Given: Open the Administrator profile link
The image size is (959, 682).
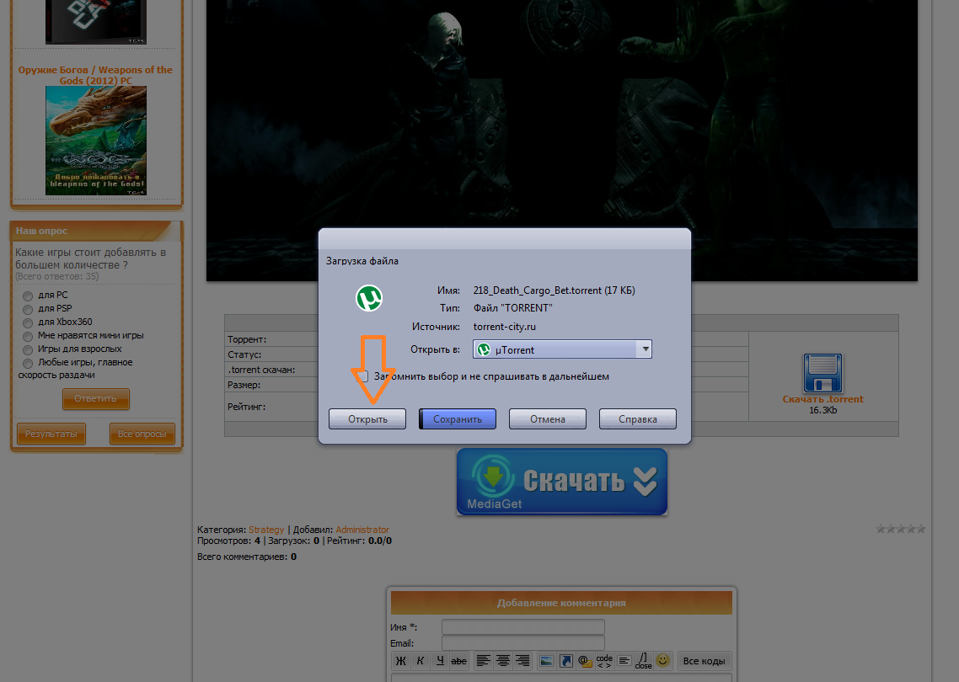Looking at the screenshot, I should click(x=362, y=530).
